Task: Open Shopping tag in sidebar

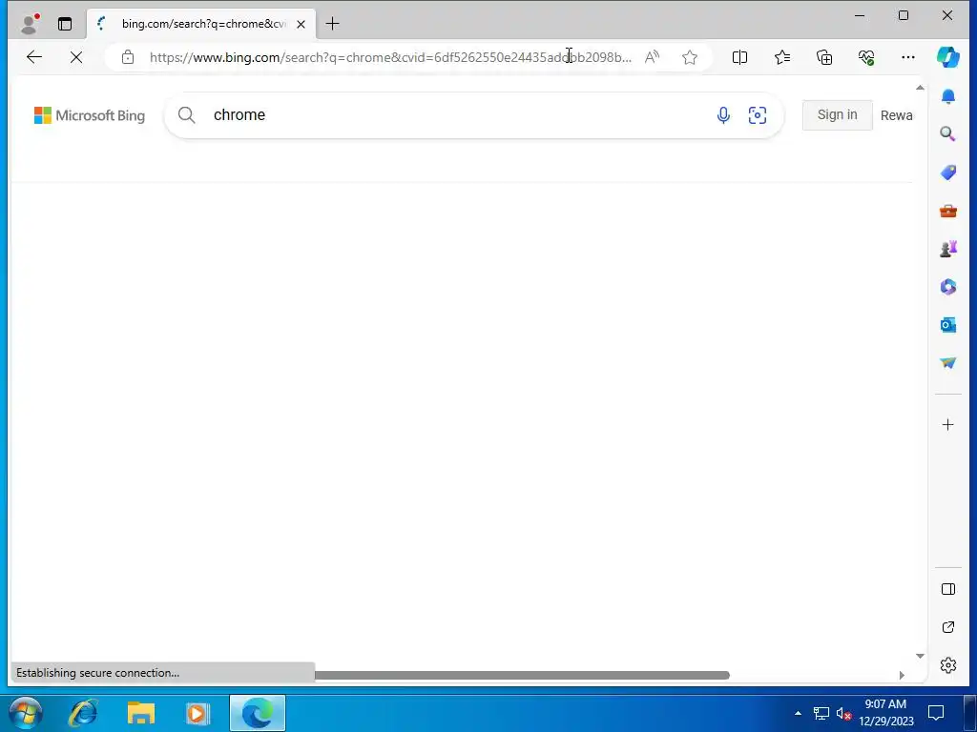Action: point(947,173)
